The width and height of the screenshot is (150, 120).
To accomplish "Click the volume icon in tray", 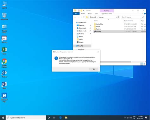I will [131, 117].
